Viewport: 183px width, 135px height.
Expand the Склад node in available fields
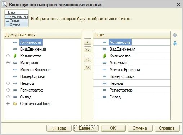point(8,97)
